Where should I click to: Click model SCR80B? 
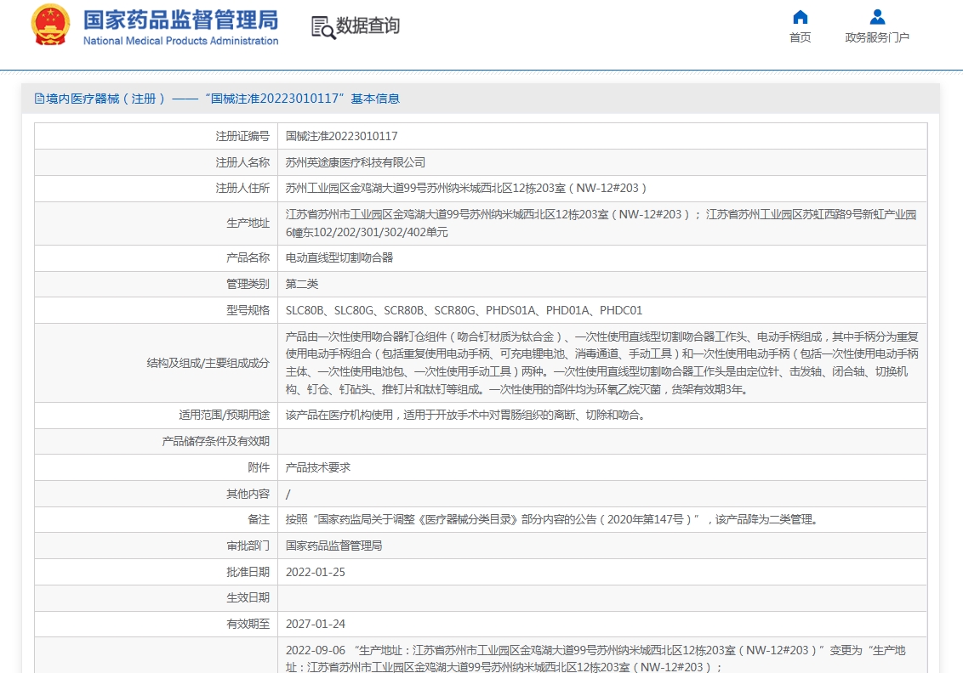(x=403, y=310)
